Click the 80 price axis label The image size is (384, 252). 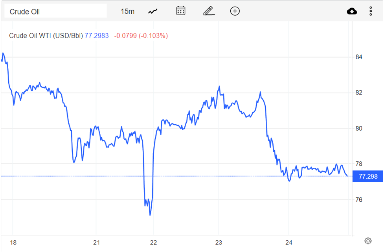coord(358,129)
